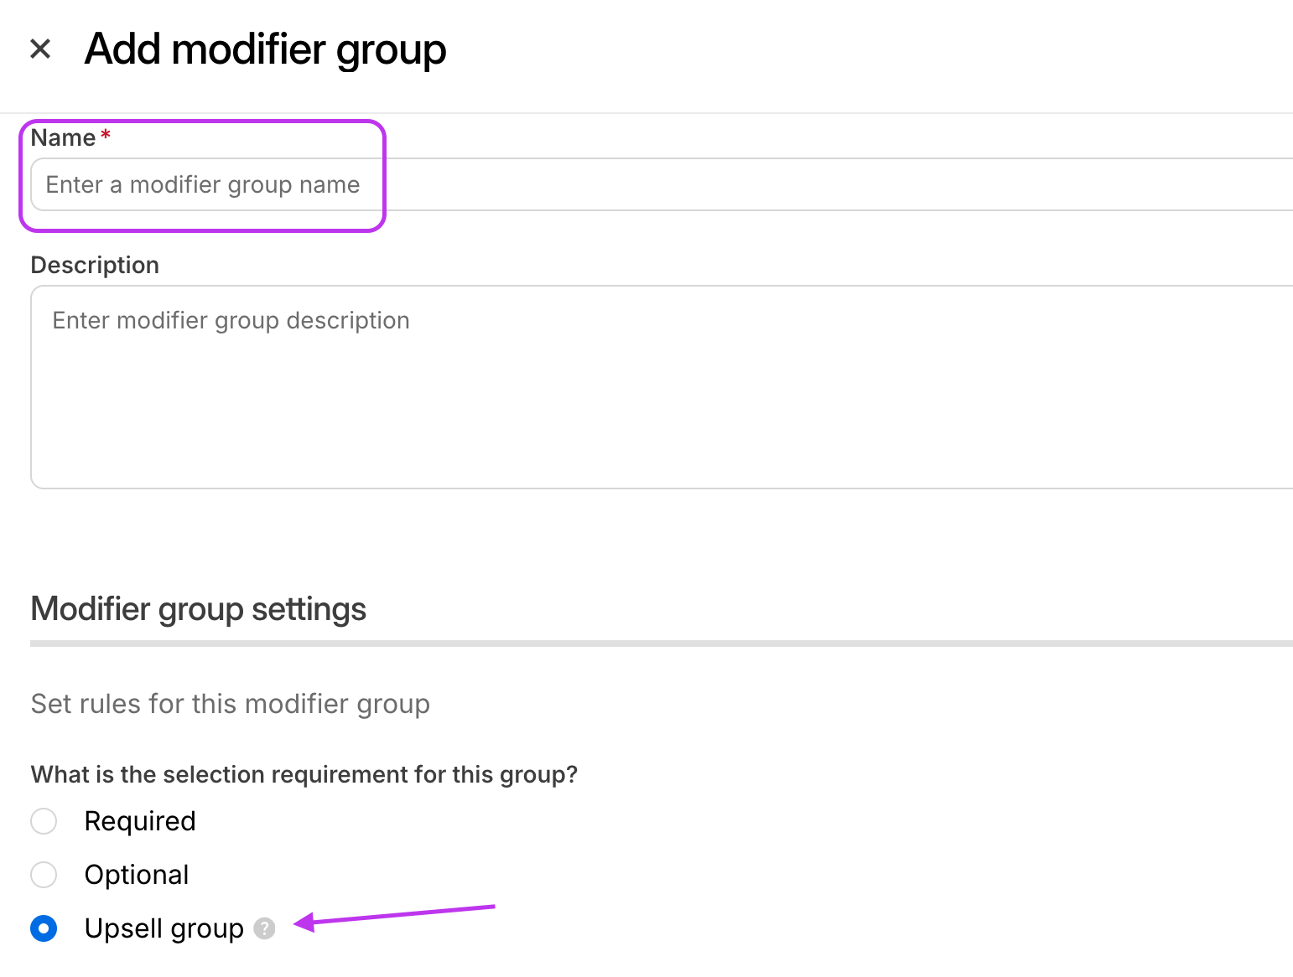Image resolution: width=1293 pixels, height=977 pixels.
Task: Click the Optional option label text
Action: coord(137,875)
